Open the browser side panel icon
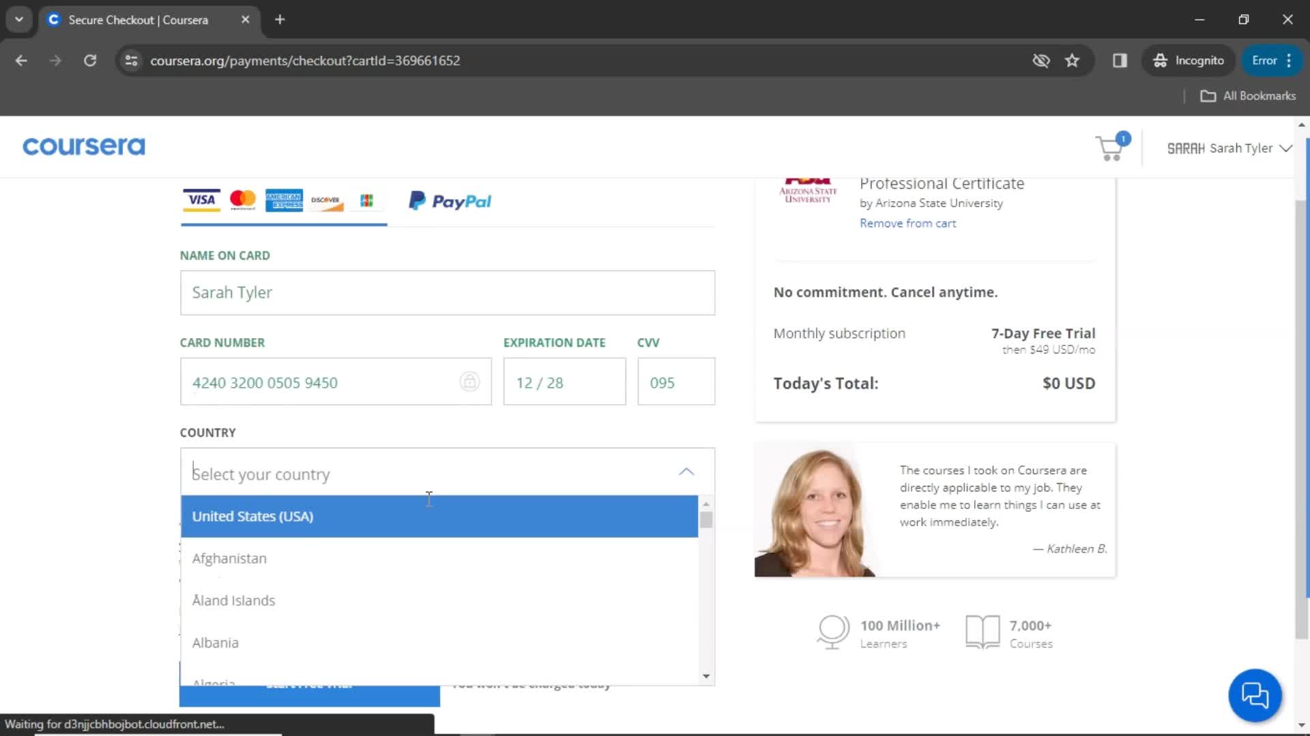The width and height of the screenshot is (1310, 736). click(x=1120, y=61)
